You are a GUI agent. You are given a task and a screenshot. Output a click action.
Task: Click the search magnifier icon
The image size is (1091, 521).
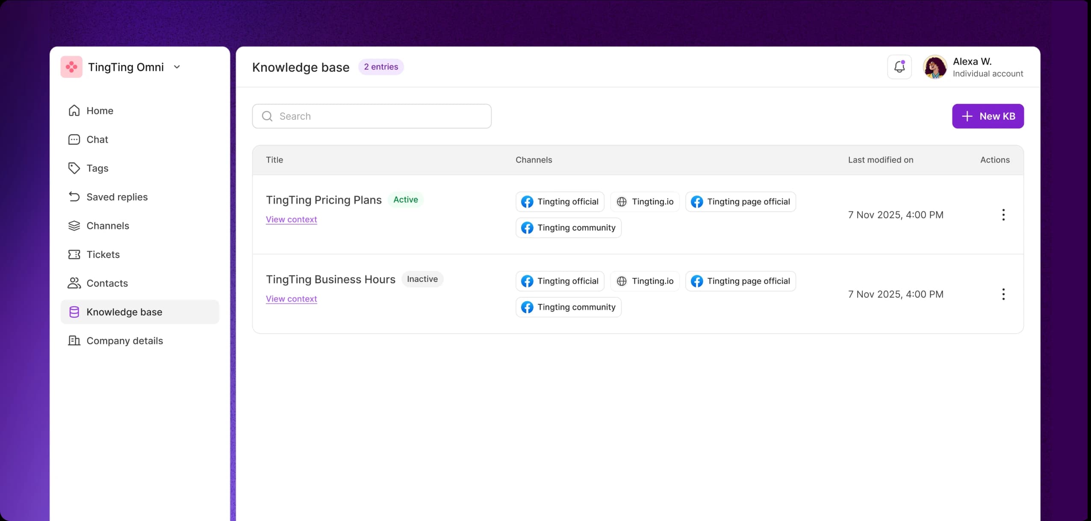tap(267, 116)
